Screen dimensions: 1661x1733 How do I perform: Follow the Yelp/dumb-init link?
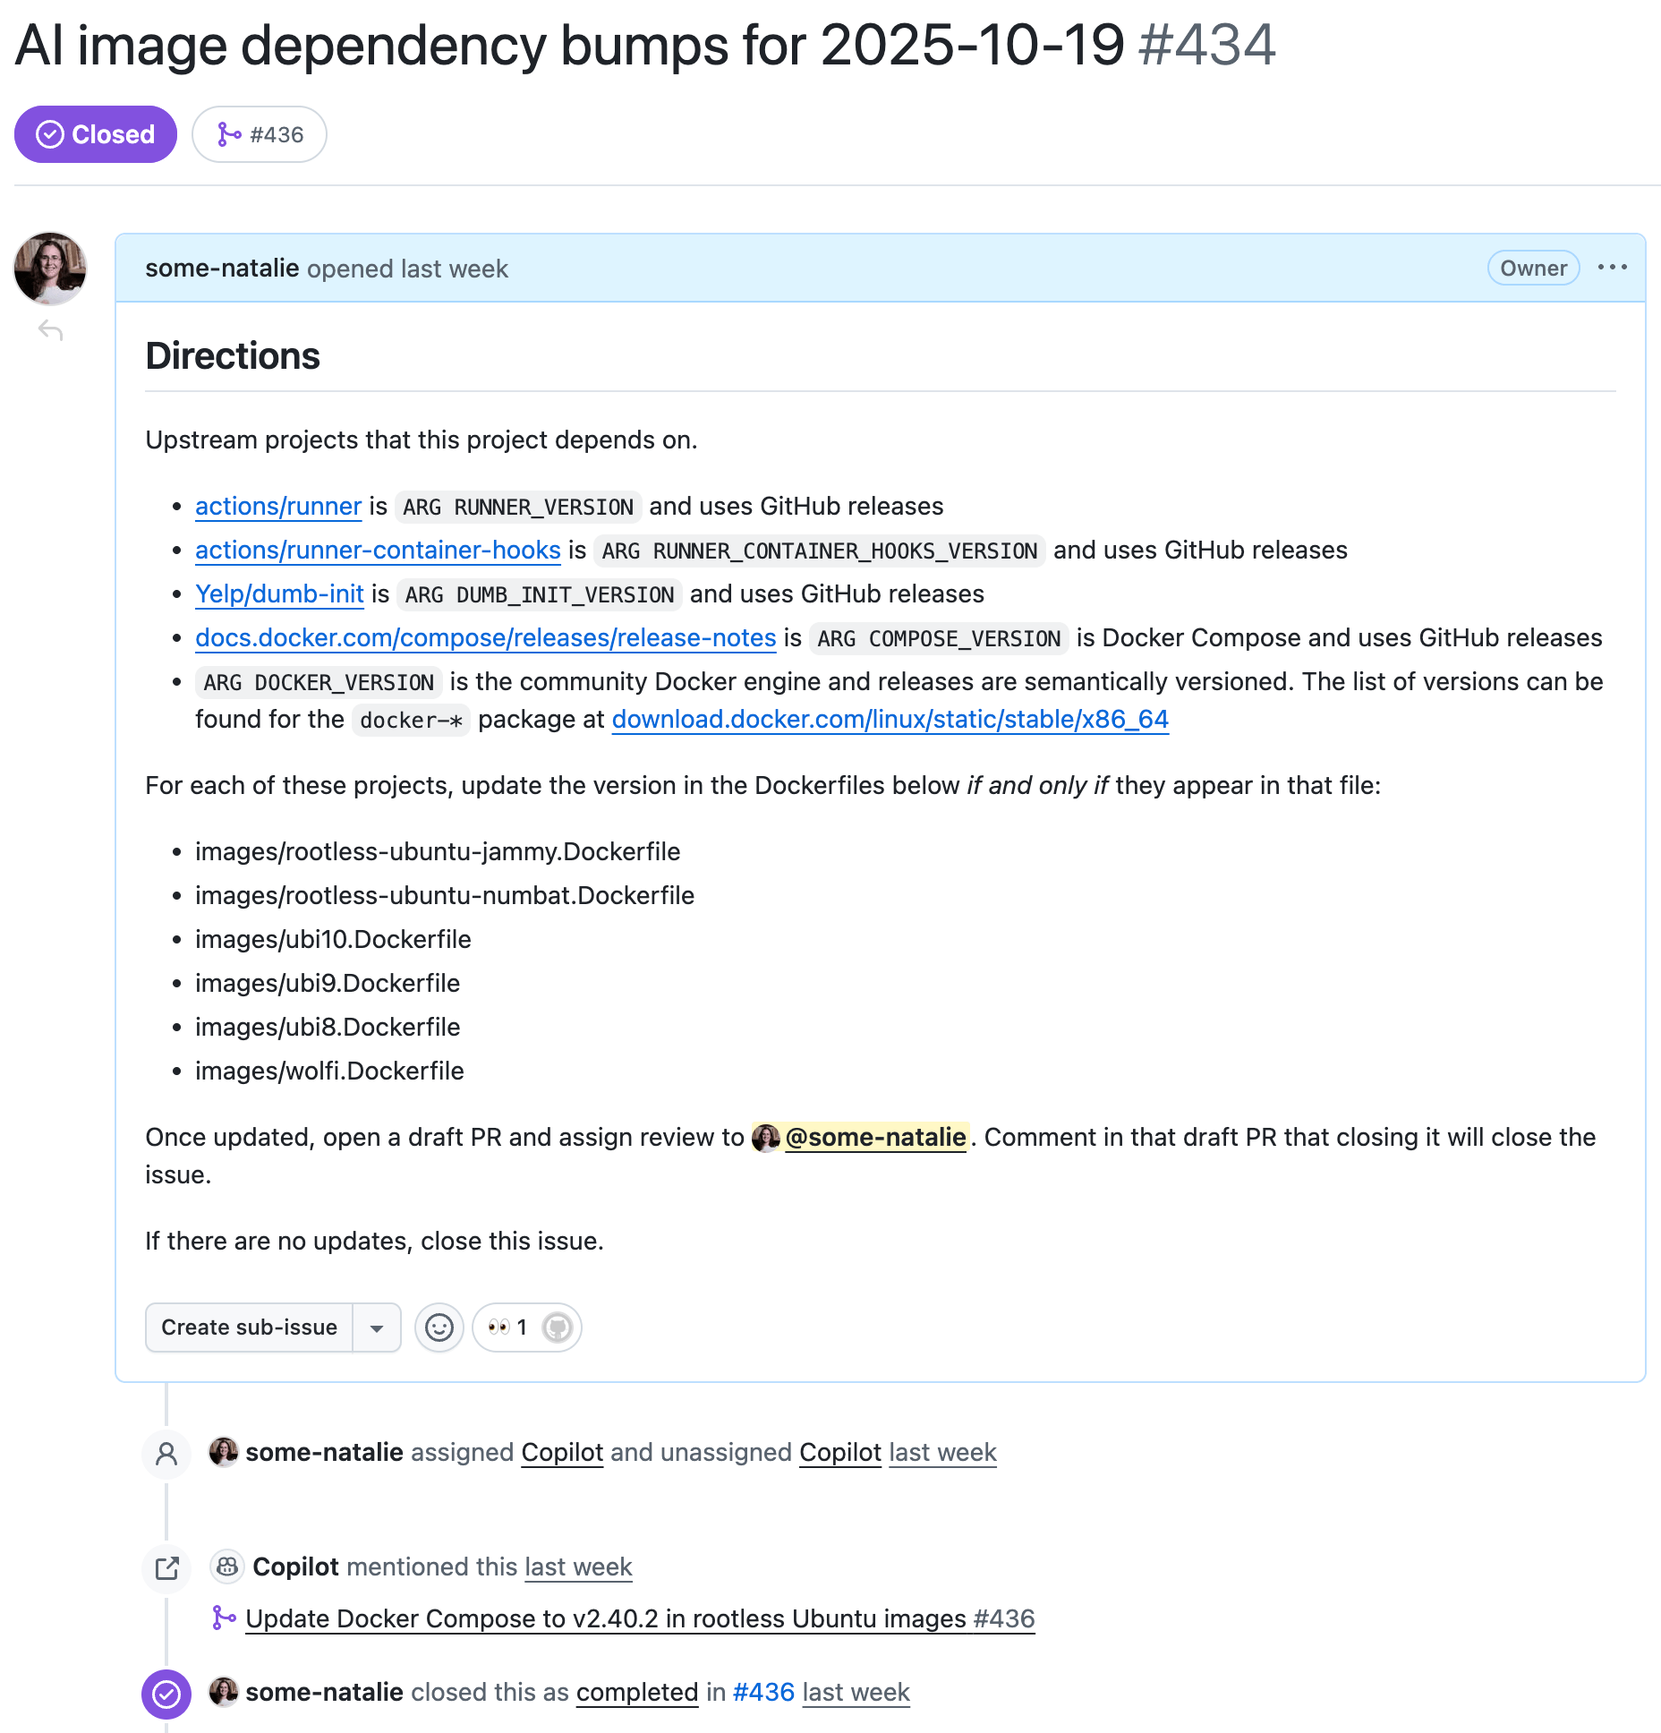pyautogui.click(x=279, y=594)
